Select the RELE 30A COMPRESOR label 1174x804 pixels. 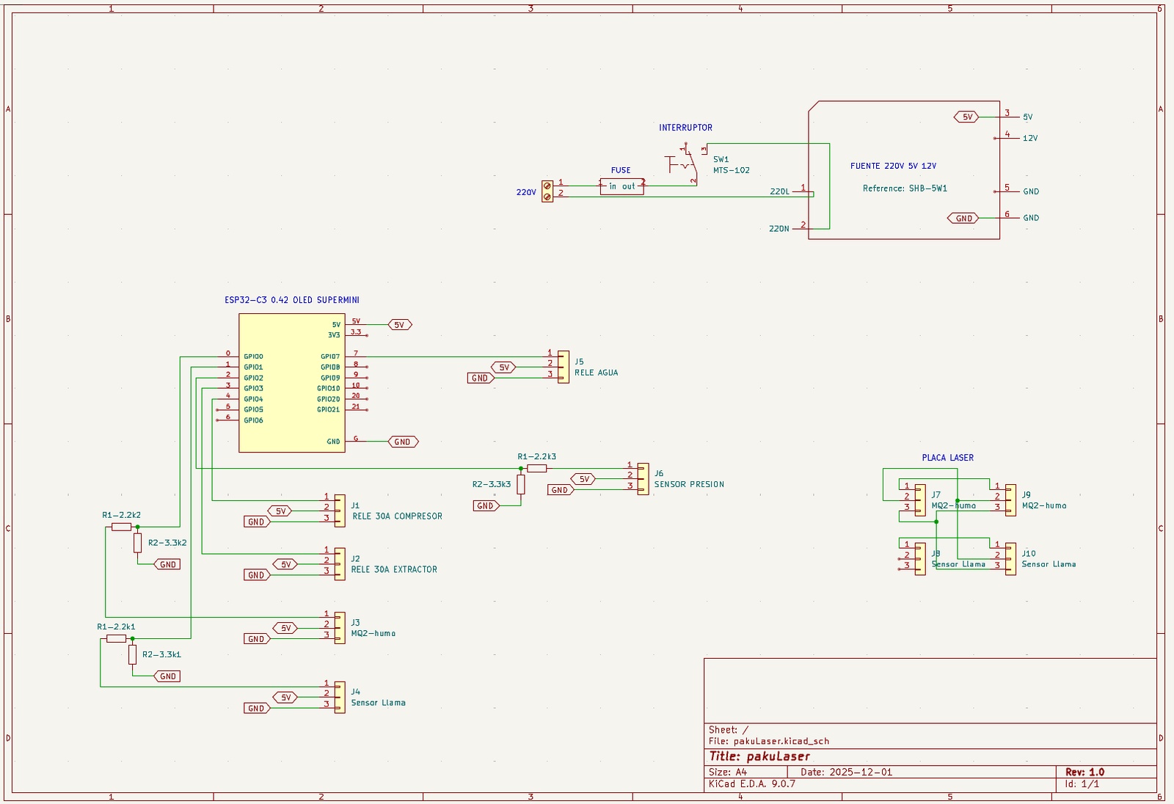pyautogui.click(x=398, y=516)
